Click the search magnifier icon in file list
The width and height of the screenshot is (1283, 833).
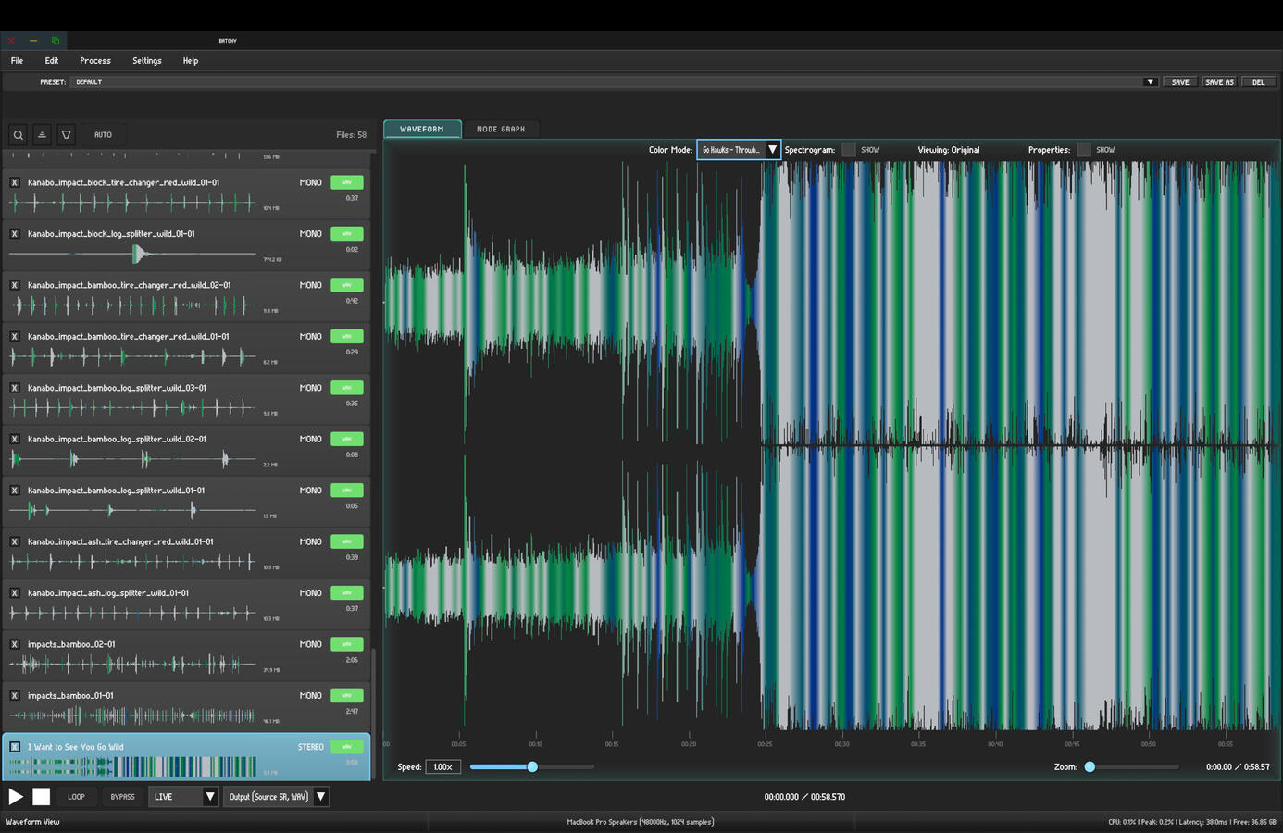click(18, 135)
